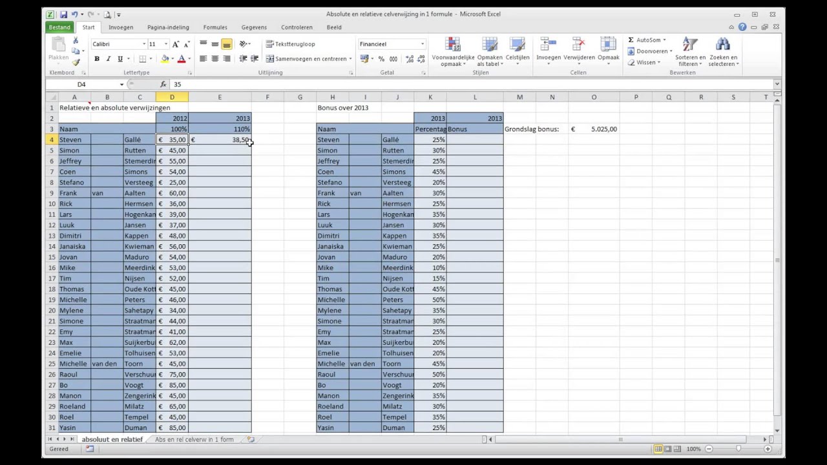827x465 pixels.
Task: Open the font size 11 dropdown
Action: pyautogui.click(x=165, y=44)
